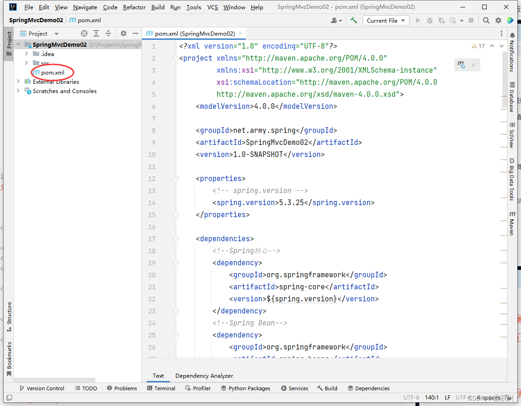521x406 pixels.
Task: Click the Select Opened File target icon
Action: coord(84,33)
